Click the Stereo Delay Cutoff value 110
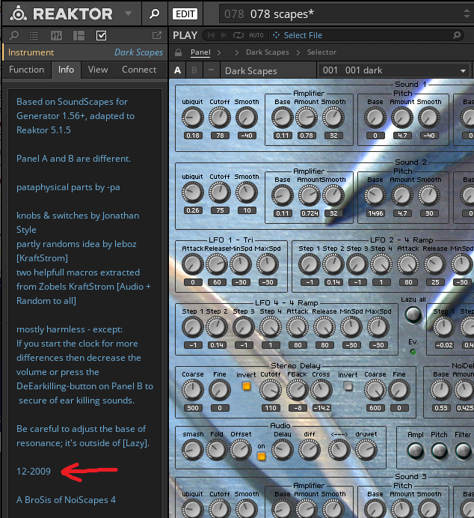The height and width of the screenshot is (518, 474). [271, 408]
